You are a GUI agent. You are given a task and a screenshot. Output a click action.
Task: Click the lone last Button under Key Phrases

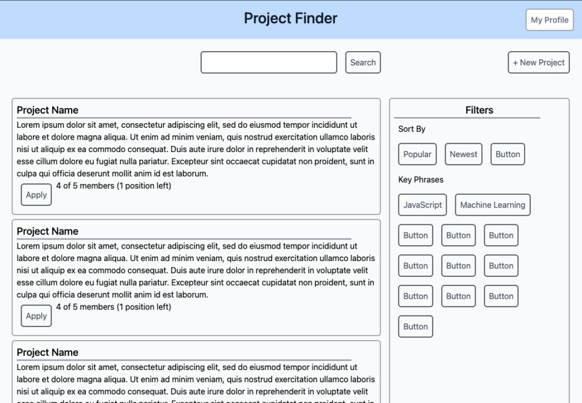[415, 326]
